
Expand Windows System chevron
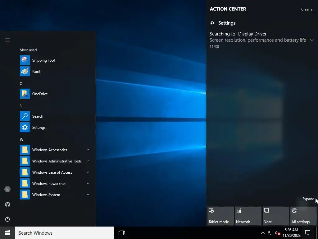[88, 194]
